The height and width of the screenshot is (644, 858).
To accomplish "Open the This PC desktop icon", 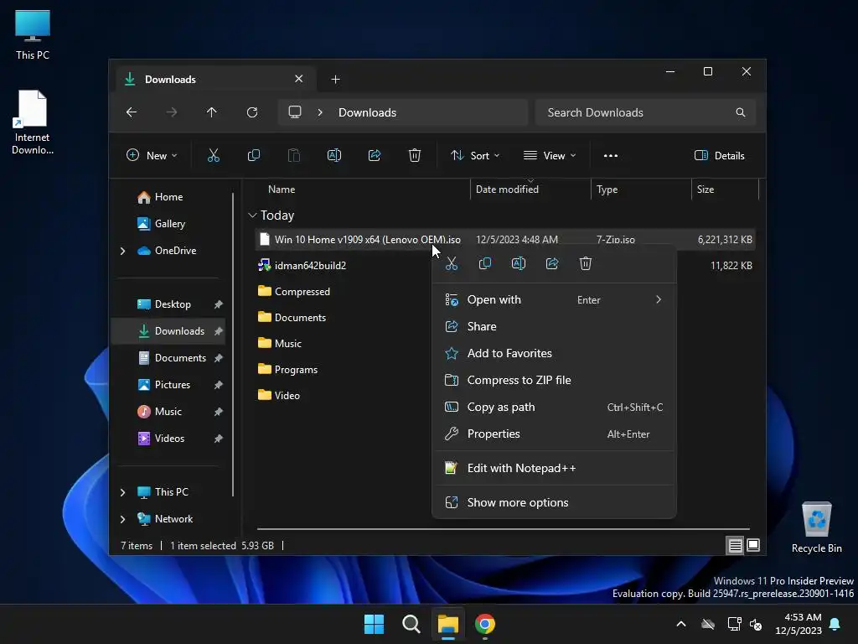I will coord(33,35).
